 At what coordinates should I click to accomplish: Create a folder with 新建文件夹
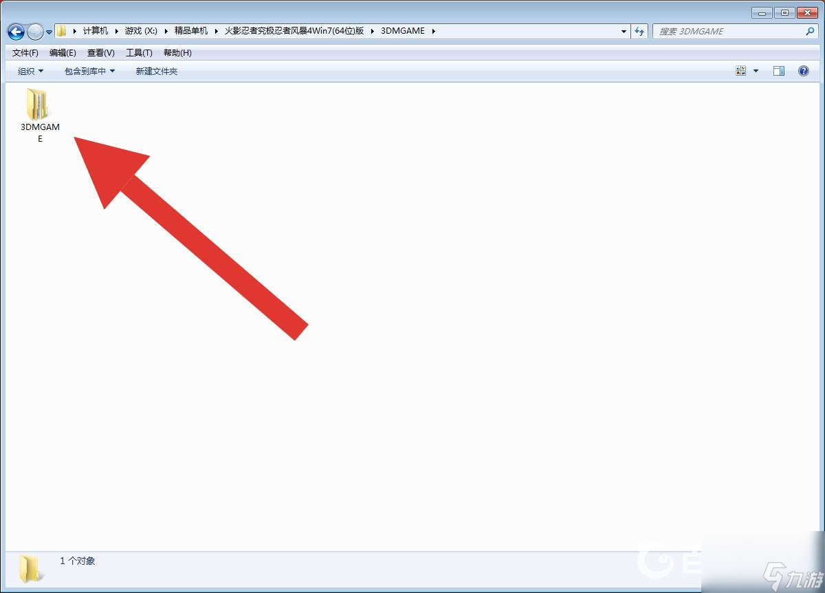[x=157, y=72]
